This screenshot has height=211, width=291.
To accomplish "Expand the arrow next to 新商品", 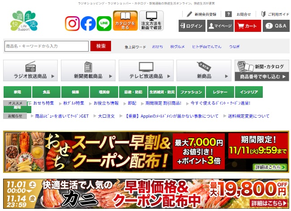I will coord(227,76).
